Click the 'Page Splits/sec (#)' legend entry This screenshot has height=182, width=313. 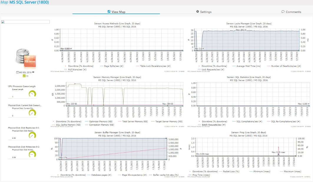tap(112, 66)
